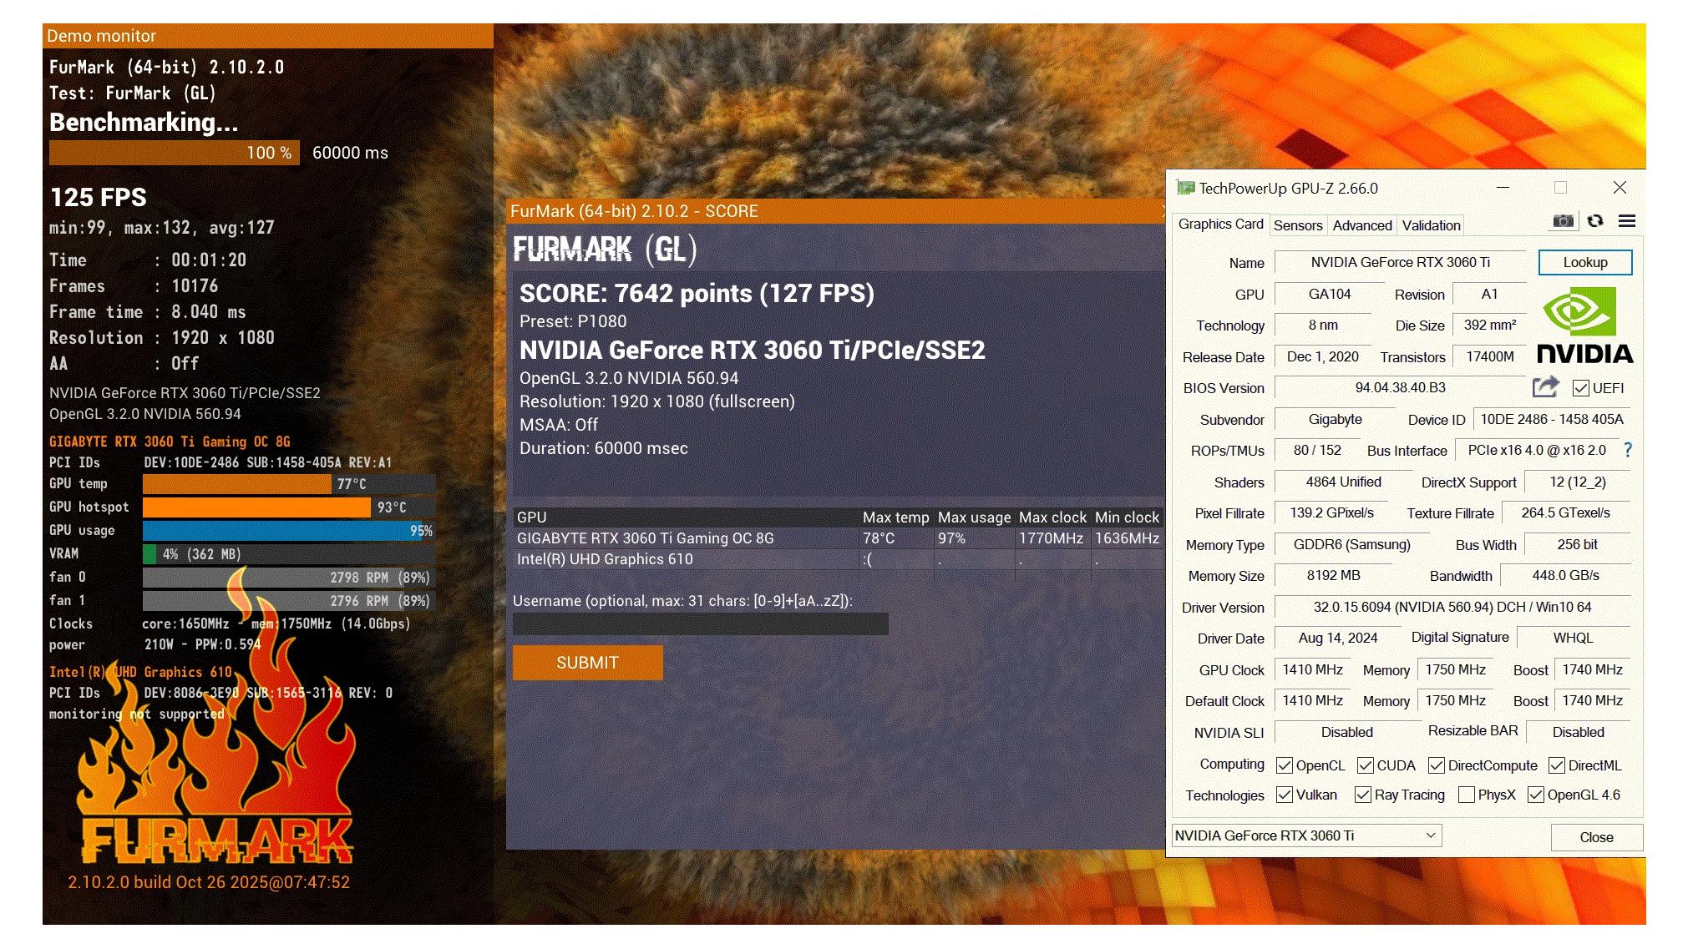Image resolution: width=1688 pixels, height=949 pixels.
Task: Toggle the PhysX checkbox
Action: [x=1466, y=795]
